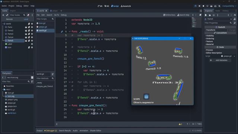The width and height of the screenshot is (238, 134).
Task: Expand the Transform section in Inspector
Action: (x=210, y=30)
